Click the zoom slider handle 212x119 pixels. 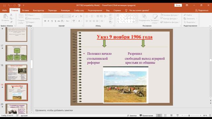click(x=189, y=115)
